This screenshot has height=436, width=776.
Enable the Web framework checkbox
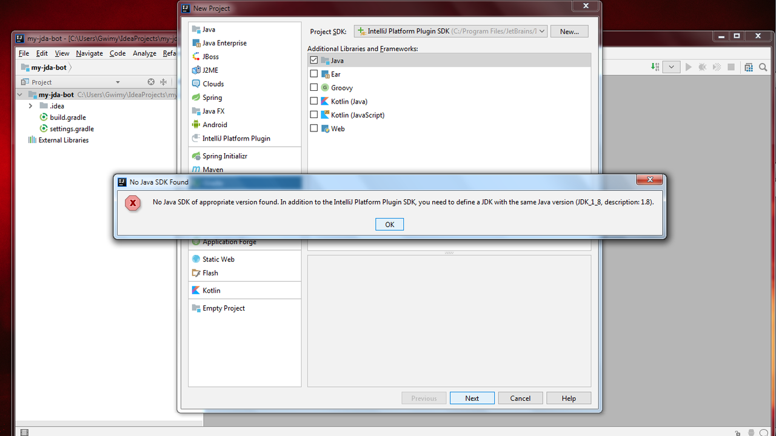point(313,128)
